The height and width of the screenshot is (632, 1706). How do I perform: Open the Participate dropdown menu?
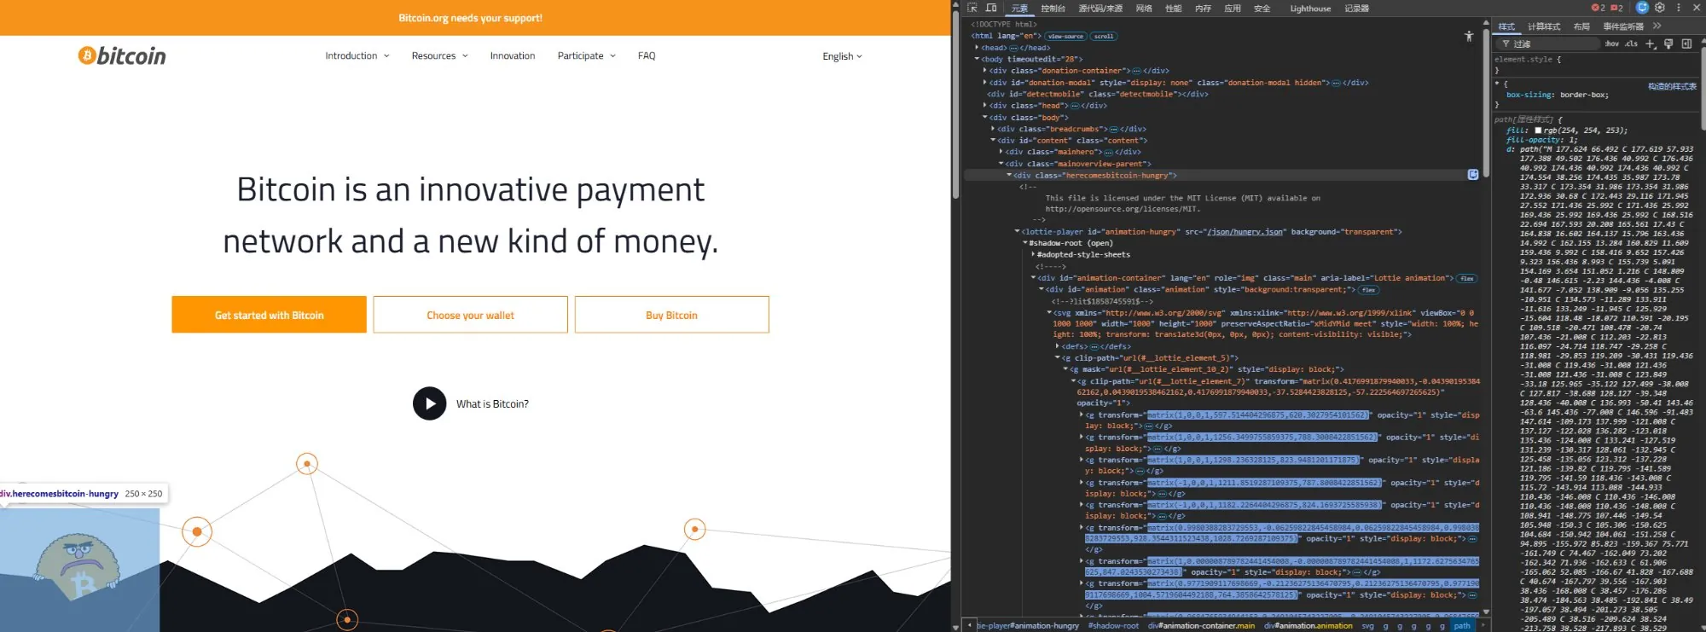tap(586, 56)
